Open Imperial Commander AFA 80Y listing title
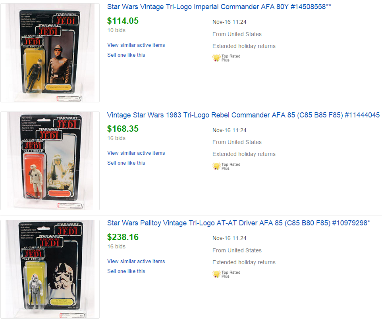Viewport: 382px width, 321px height. (x=219, y=7)
